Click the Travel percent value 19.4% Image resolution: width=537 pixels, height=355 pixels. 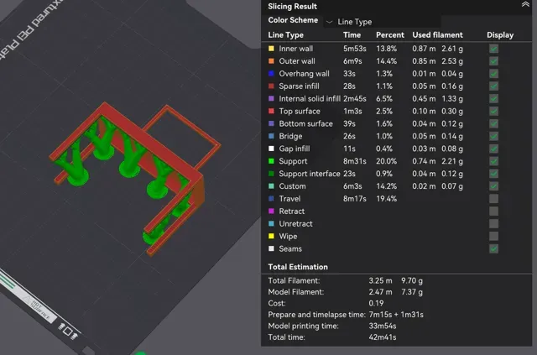(x=386, y=199)
